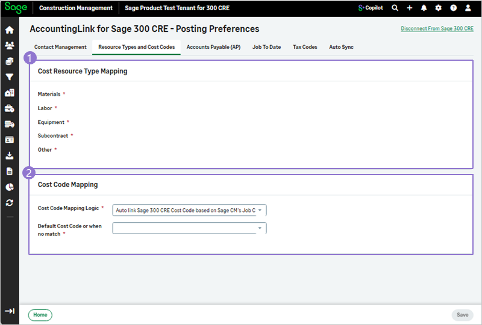Open the help question mark icon
The width and height of the screenshot is (482, 325).
tap(454, 8)
